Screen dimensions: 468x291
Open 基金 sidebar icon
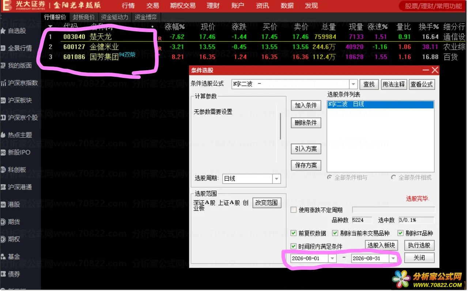tap(3, 257)
